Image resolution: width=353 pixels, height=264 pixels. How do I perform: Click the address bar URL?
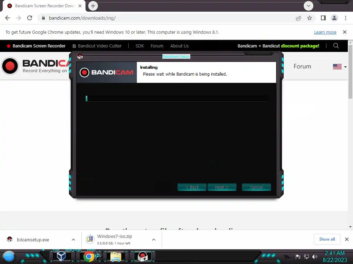click(x=82, y=18)
